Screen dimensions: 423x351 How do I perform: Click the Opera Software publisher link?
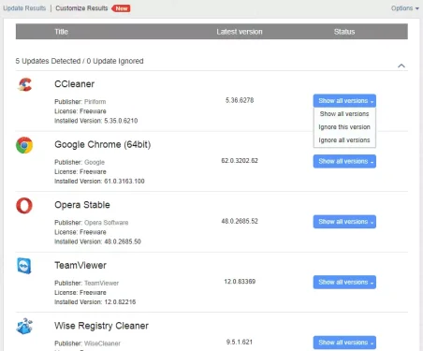(107, 223)
